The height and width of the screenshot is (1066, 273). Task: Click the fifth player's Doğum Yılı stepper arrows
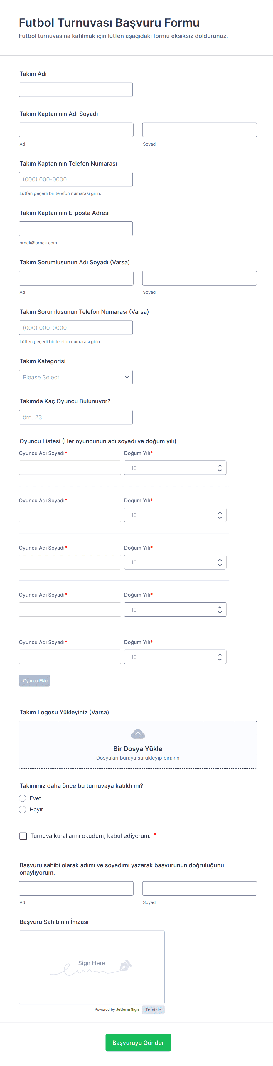220,657
